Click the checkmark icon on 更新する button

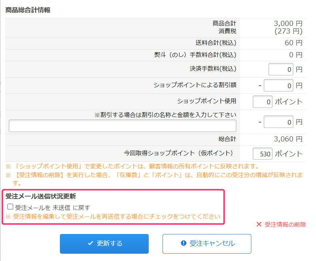click(91, 244)
